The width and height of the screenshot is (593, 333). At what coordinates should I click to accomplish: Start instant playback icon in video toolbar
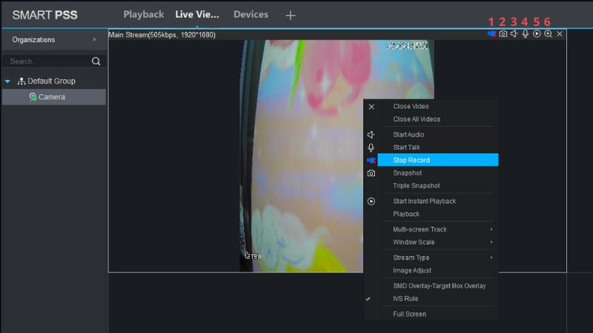(x=537, y=34)
